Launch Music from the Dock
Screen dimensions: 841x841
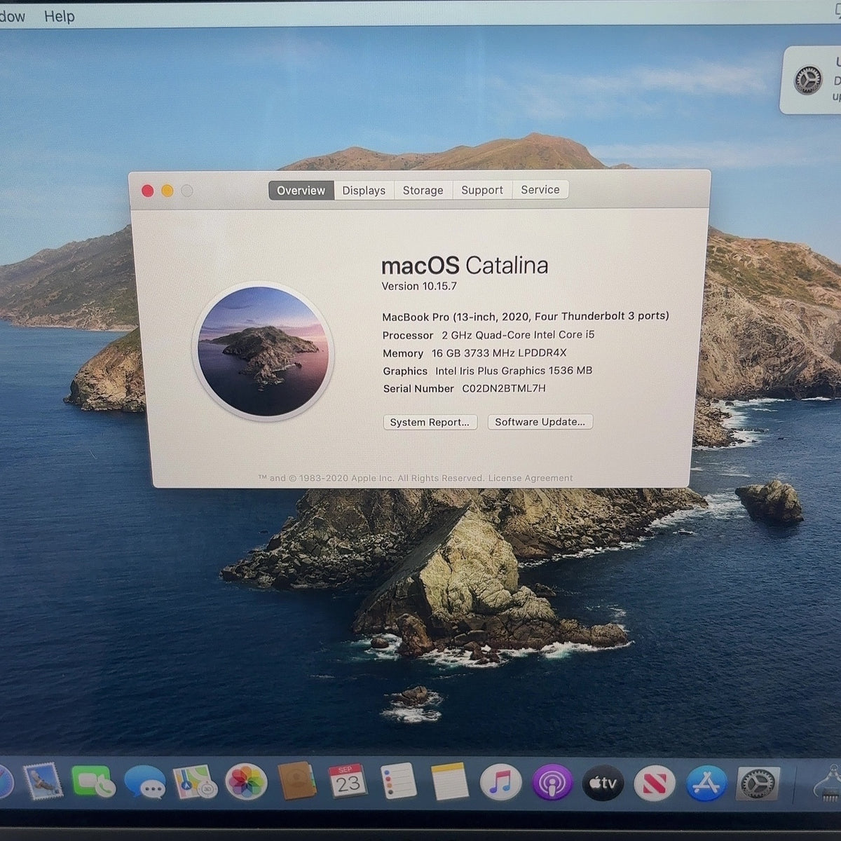[500, 783]
